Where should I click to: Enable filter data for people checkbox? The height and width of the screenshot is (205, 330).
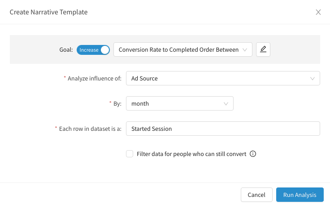(x=130, y=154)
